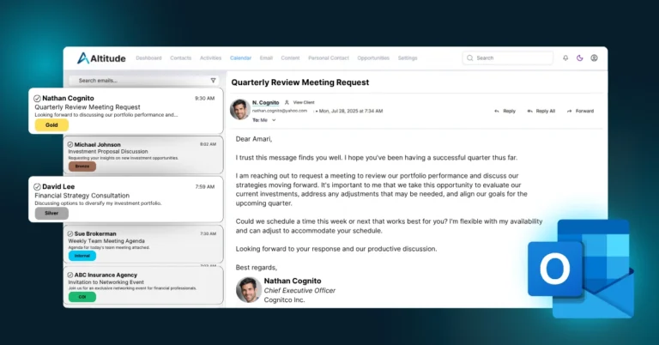Focus the Search emails field
The width and height of the screenshot is (659, 345).
tap(144, 81)
